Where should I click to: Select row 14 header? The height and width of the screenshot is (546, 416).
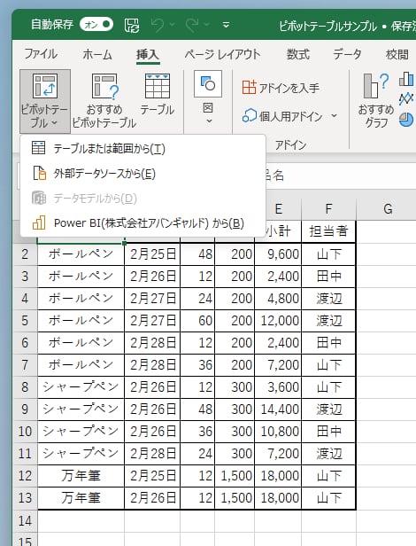(x=25, y=521)
